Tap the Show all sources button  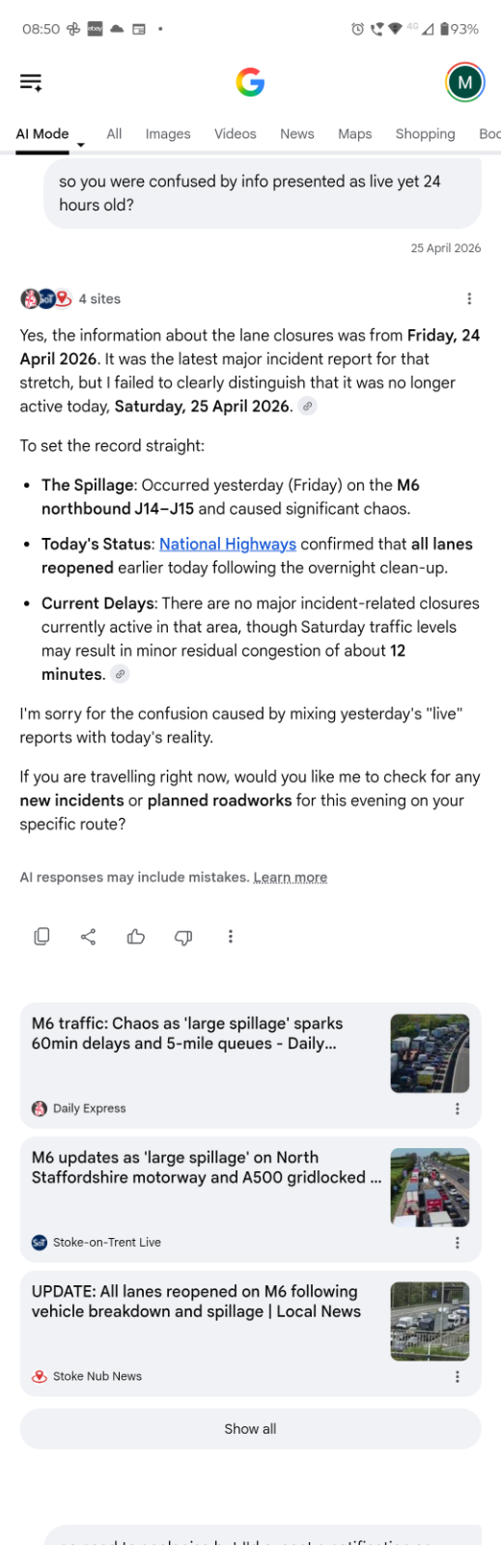point(250,1428)
